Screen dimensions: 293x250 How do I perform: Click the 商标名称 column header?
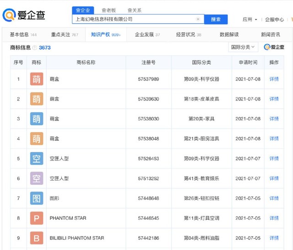click(86, 62)
